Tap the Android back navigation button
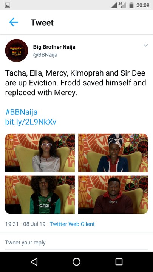The image size is (153, 272). click(x=34, y=262)
